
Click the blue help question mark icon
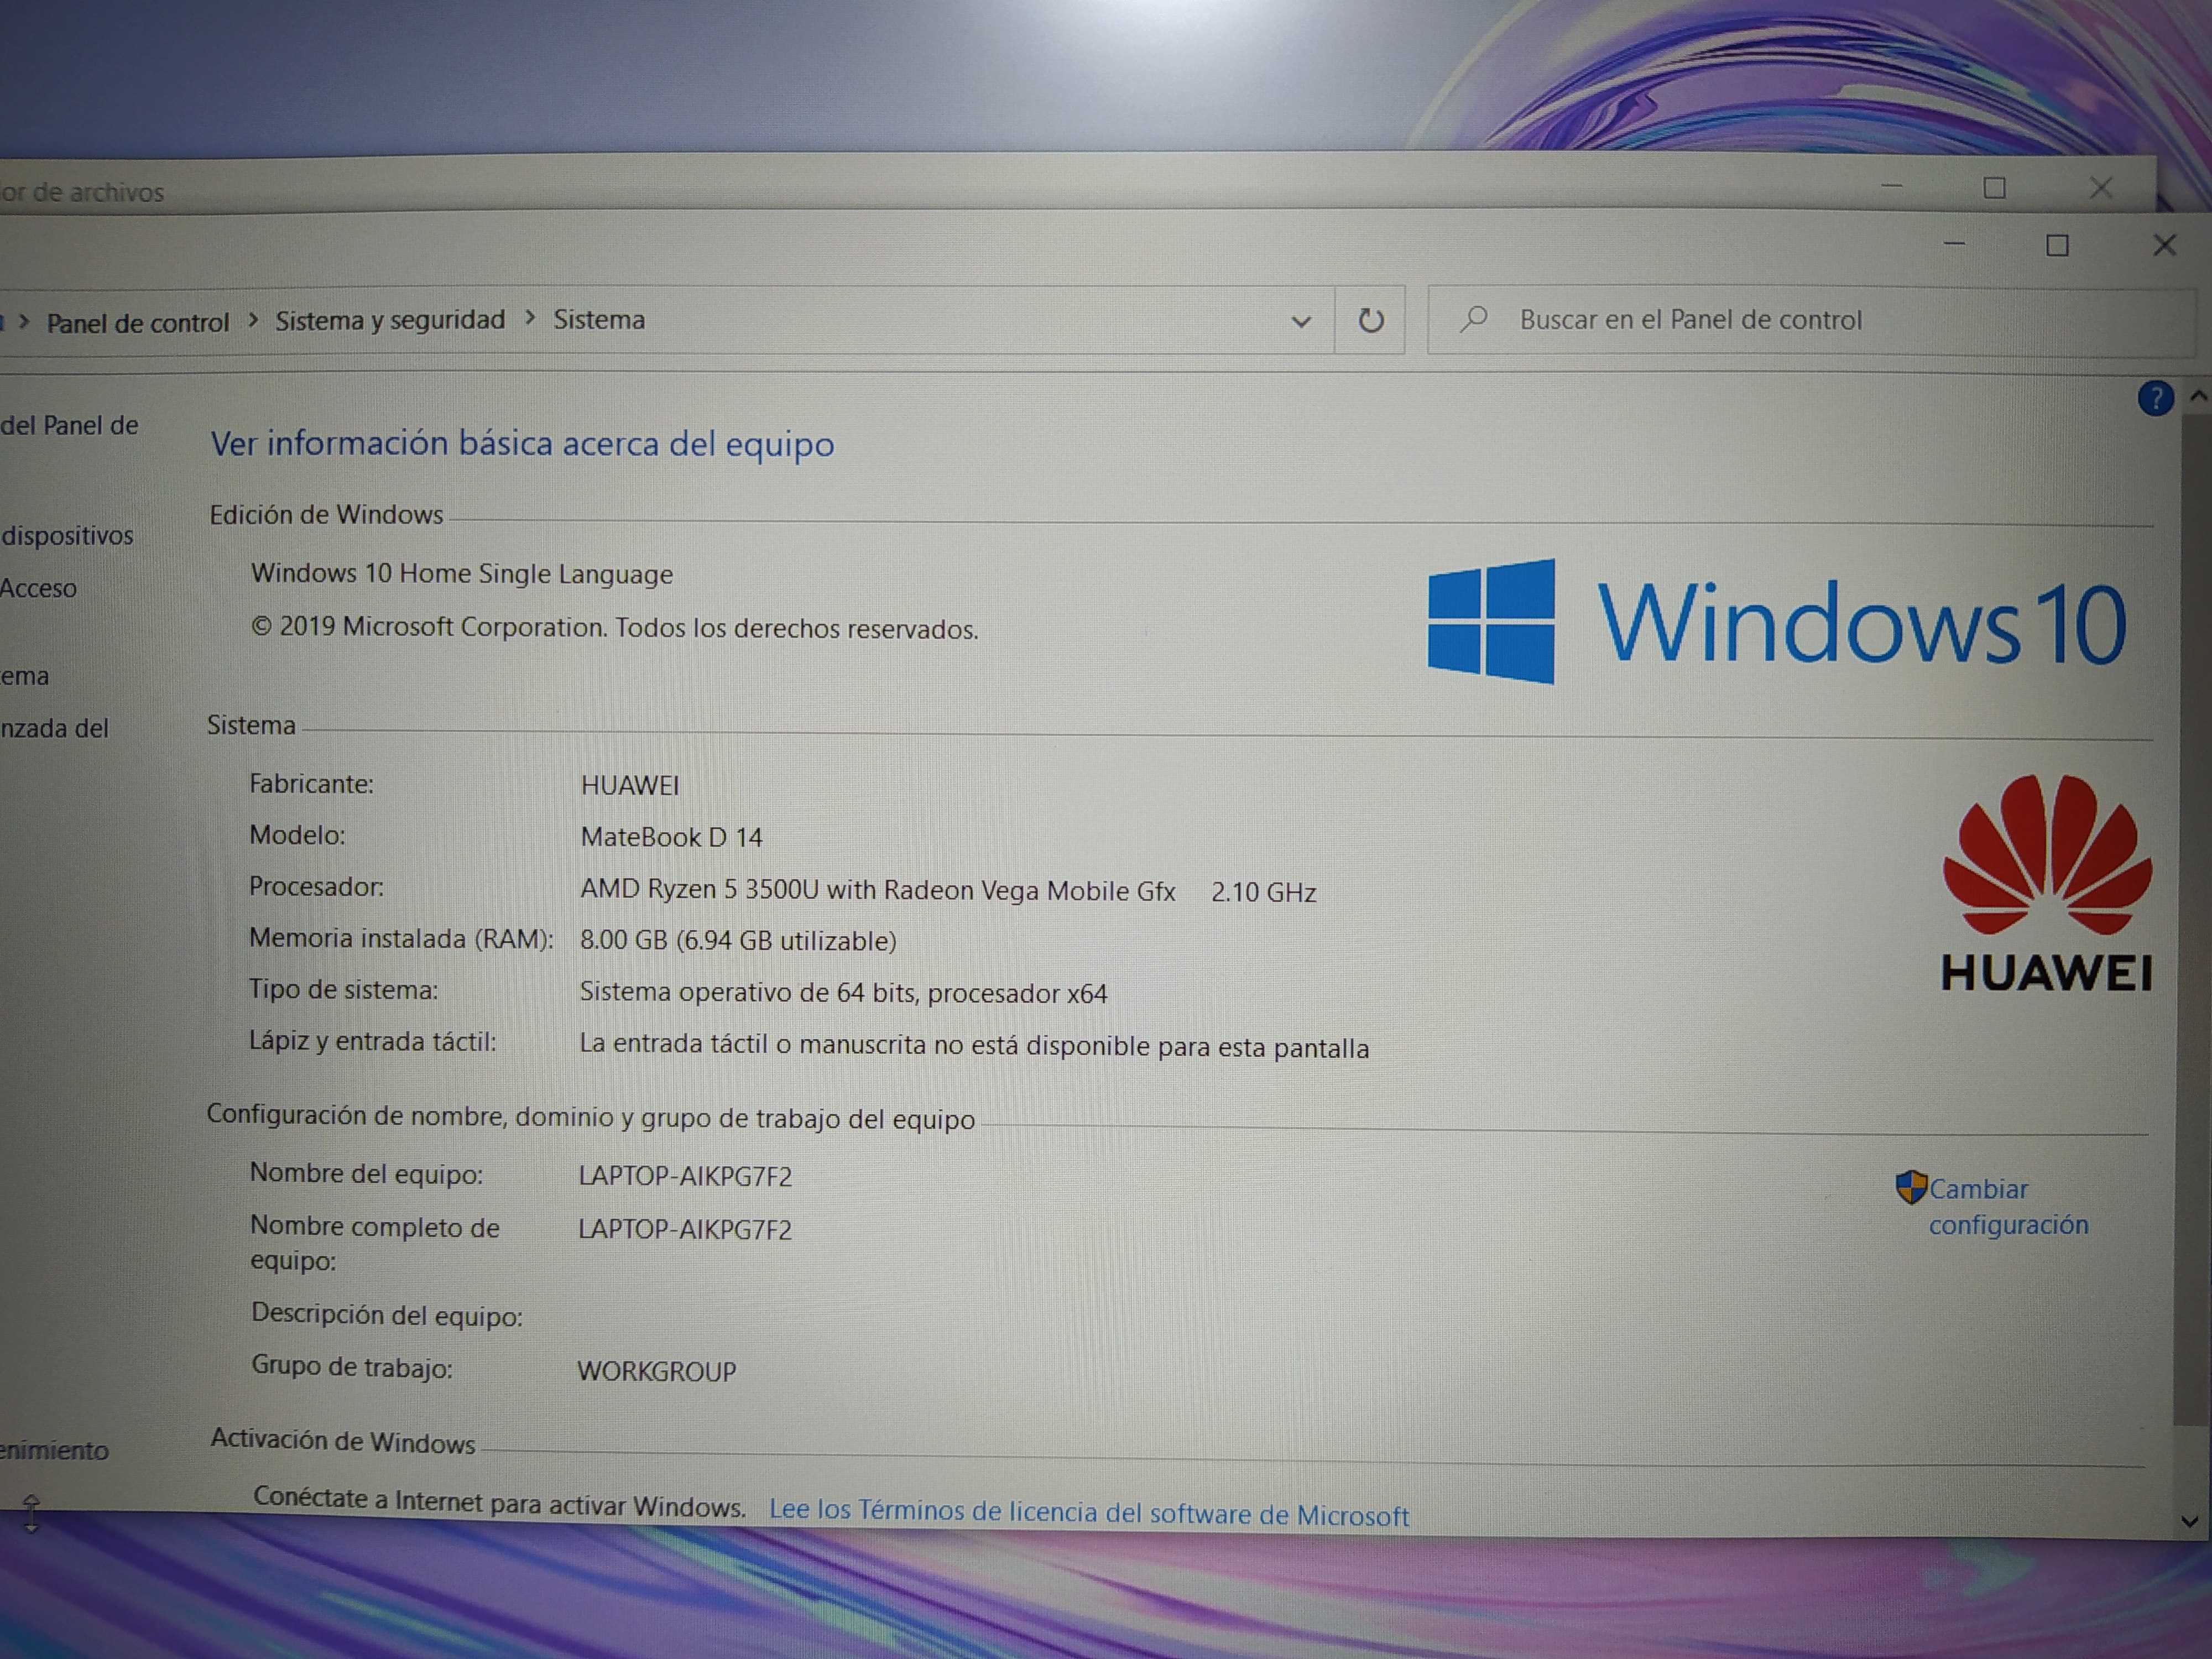2155,399
